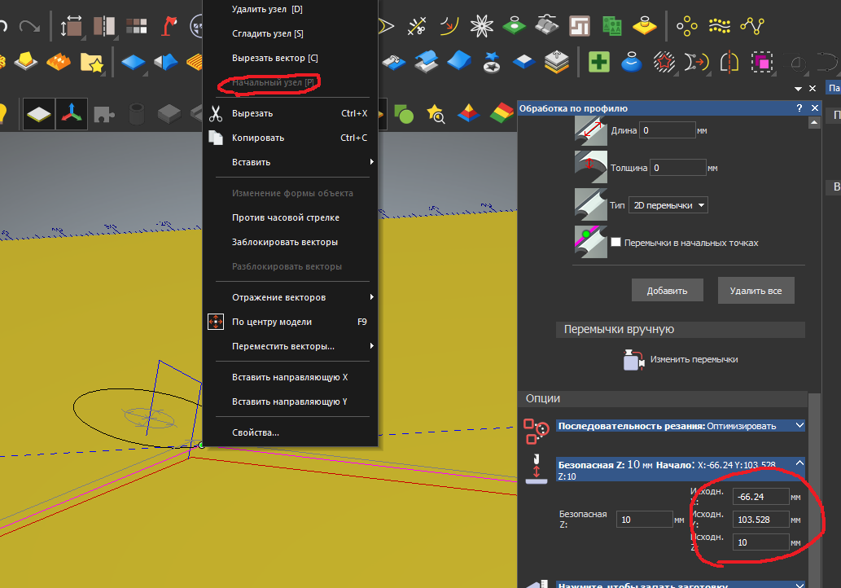Enable 'Перемычки в начальных точках' checkbox
The height and width of the screenshot is (588, 841).
click(x=615, y=242)
